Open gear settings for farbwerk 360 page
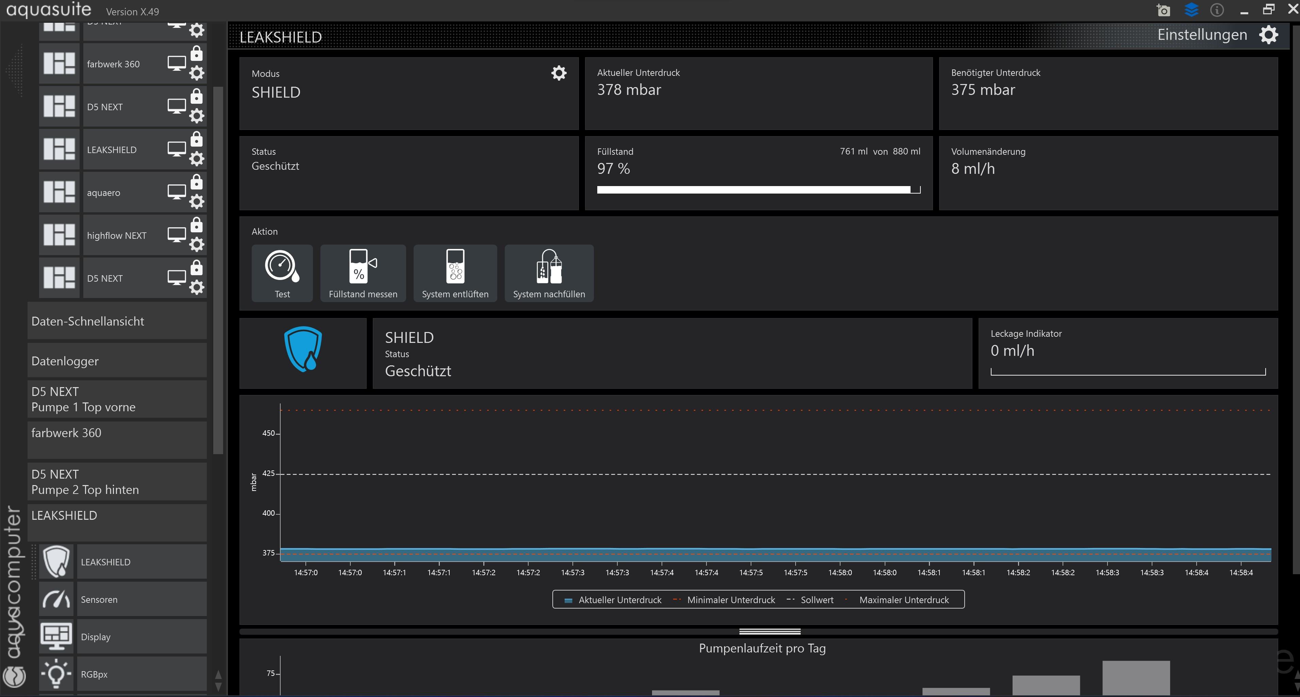 tap(196, 73)
